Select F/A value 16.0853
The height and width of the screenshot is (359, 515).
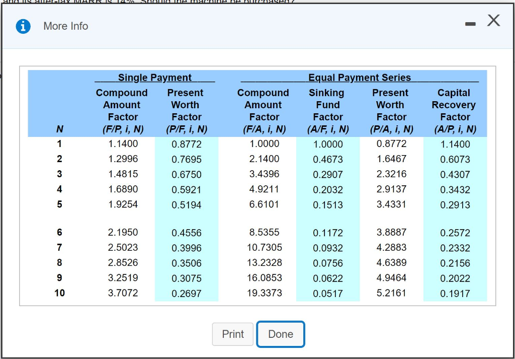coord(265,277)
